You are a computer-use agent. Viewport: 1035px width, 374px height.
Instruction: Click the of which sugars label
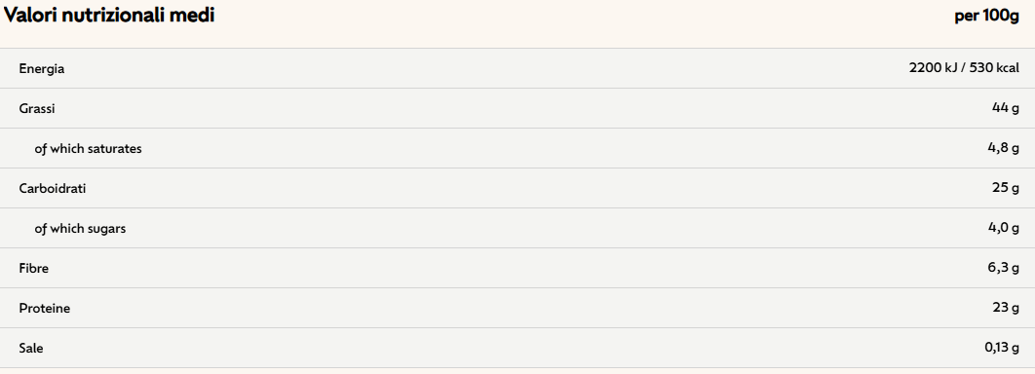click(x=81, y=229)
